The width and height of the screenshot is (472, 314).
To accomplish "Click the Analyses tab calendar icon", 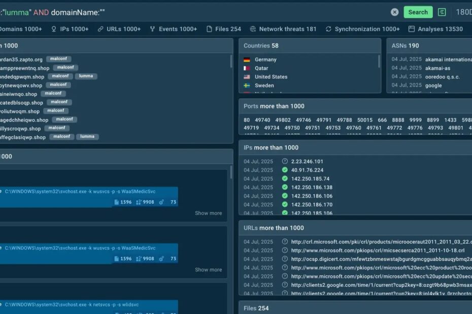I will tap(412, 29).
